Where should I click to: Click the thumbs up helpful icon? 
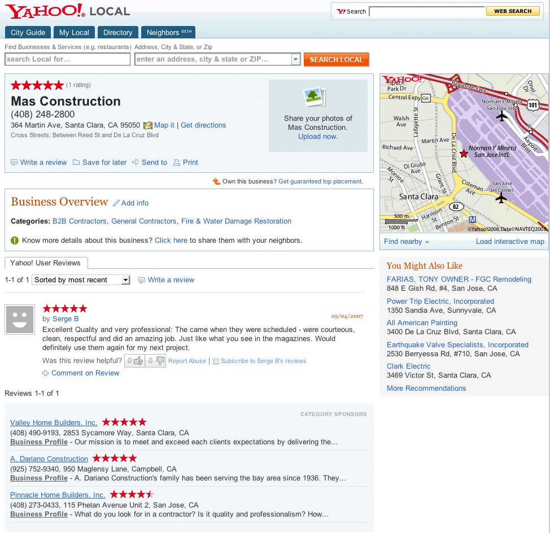point(138,360)
